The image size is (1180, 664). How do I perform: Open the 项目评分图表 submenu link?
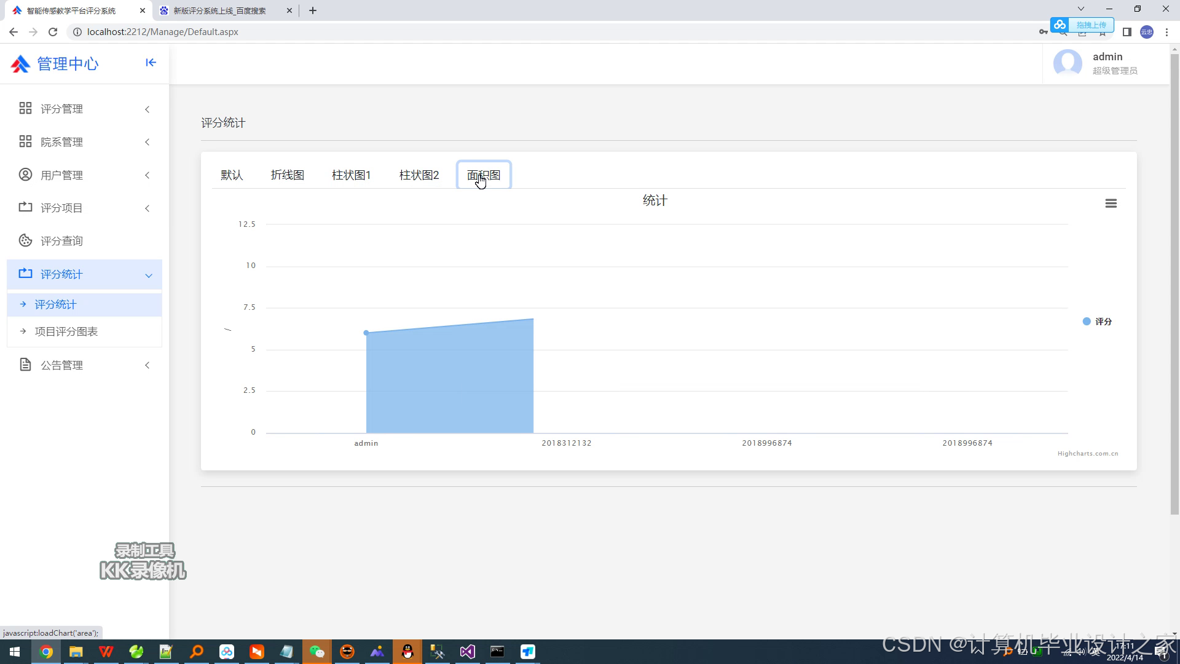66,331
